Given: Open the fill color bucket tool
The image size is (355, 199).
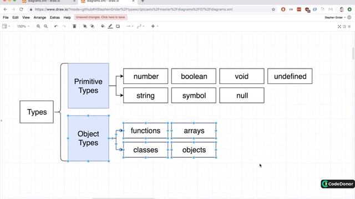Looking at the screenshot, I should (x=103, y=27).
